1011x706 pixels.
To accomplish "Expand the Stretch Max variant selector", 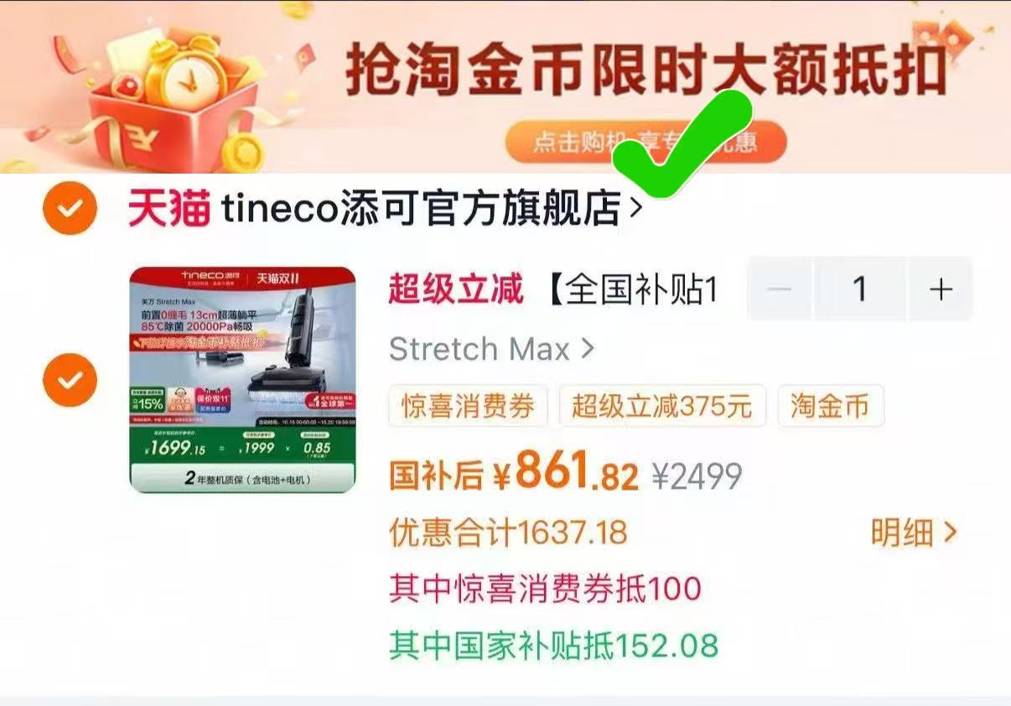I will [x=492, y=349].
